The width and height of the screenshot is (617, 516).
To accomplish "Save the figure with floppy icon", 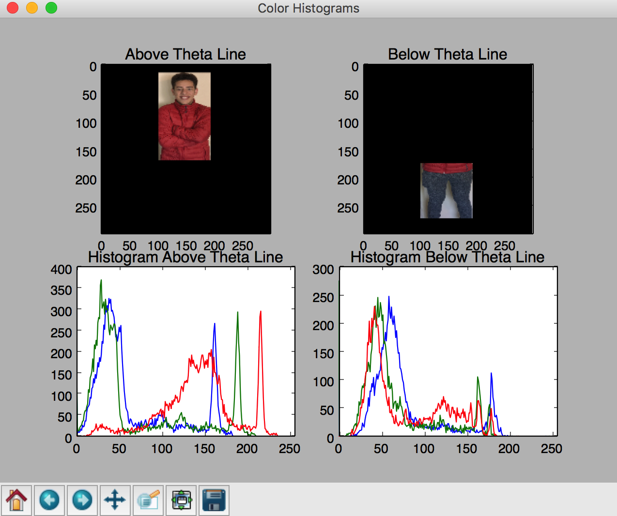I will (x=214, y=500).
